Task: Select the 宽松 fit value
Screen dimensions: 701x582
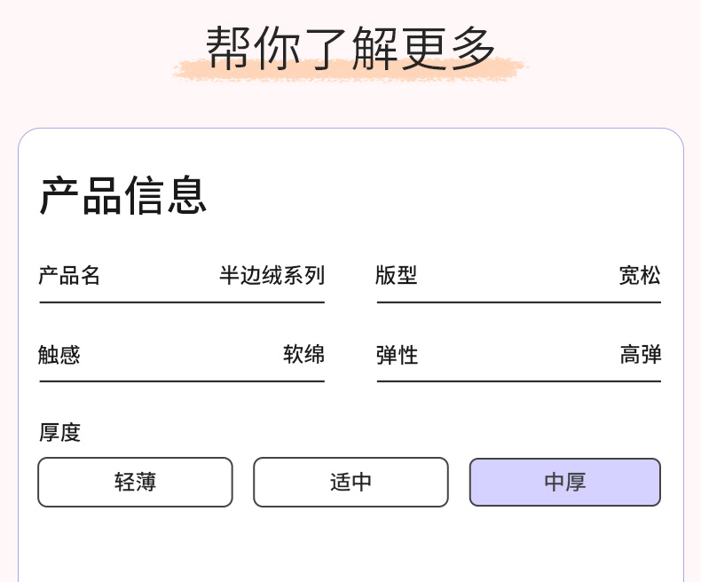Action: pyautogui.click(x=639, y=276)
